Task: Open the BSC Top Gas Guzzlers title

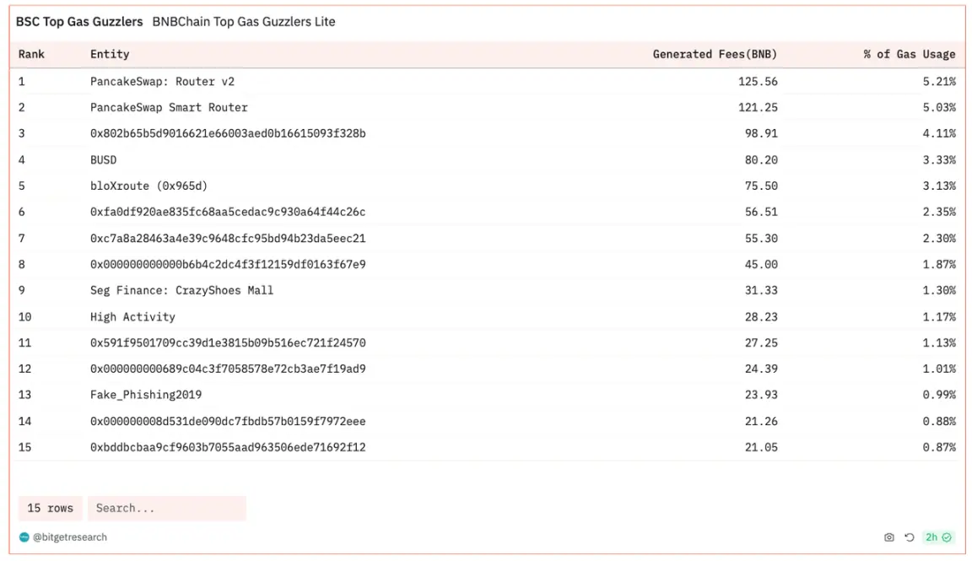Action: (x=79, y=22)
